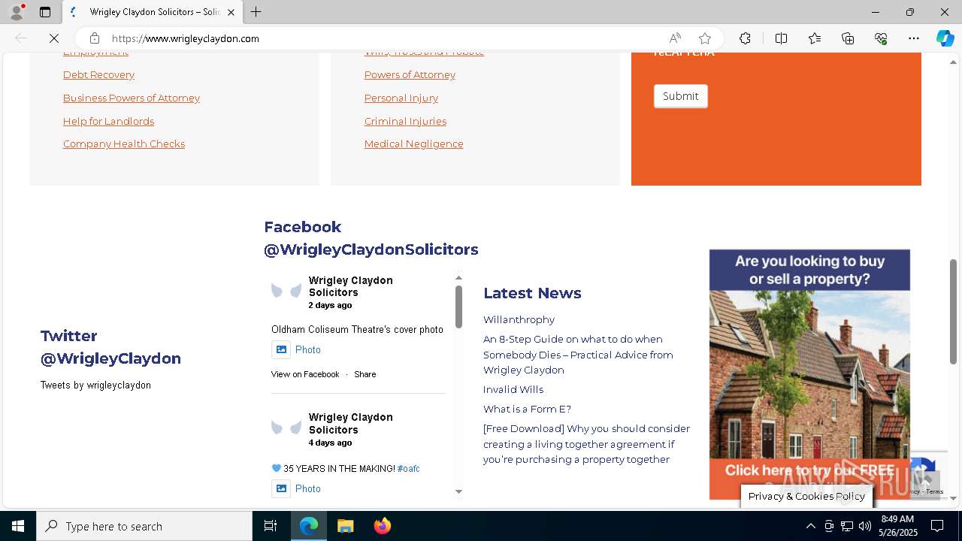View the 2 days ago post on Facebook
The height and width of the screenshot is (541, 962).
click(x=305, y=374)
